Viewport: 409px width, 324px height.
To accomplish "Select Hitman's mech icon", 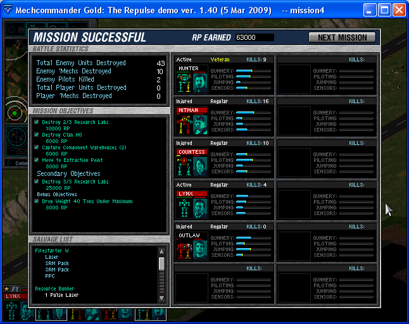I will click(x=185, y=124).
